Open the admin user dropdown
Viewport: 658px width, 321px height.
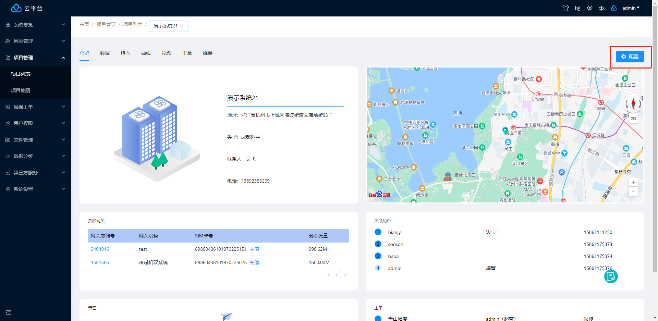click(x=631, y=8)
